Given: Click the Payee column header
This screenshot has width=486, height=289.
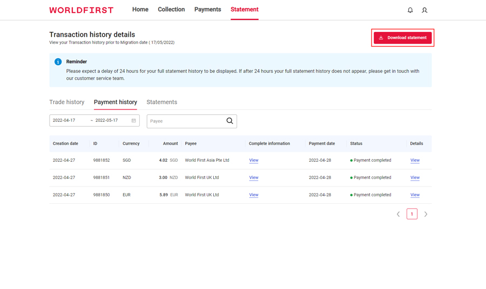Looking at the screenshot, I should (x=191, y=143).
